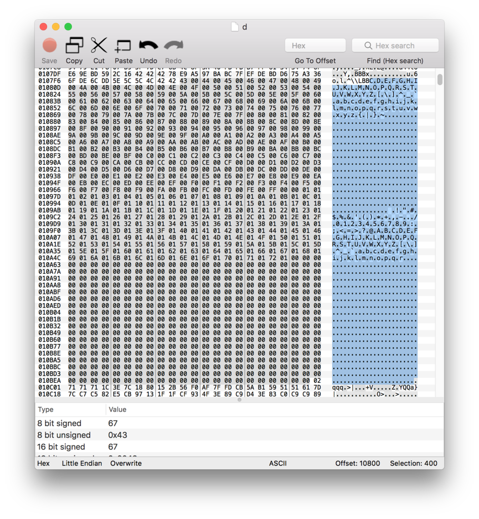Copy selection with the Copy icon

74,45
